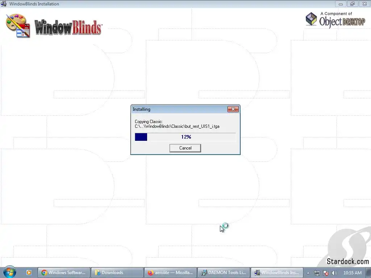Close the Installing dialog
The width and height of the screenshot is (371, 278).
[233, 109]
